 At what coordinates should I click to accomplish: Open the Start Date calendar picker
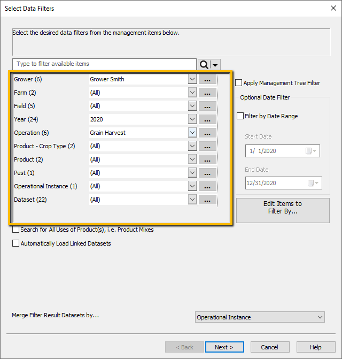pos(311,151)
